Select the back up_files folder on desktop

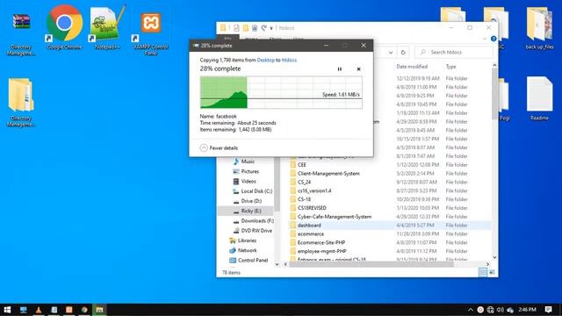click(x=539, y=29)
